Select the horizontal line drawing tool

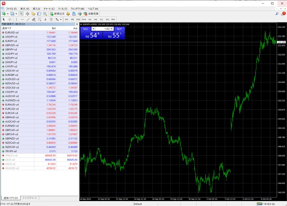tap(23, 19)
